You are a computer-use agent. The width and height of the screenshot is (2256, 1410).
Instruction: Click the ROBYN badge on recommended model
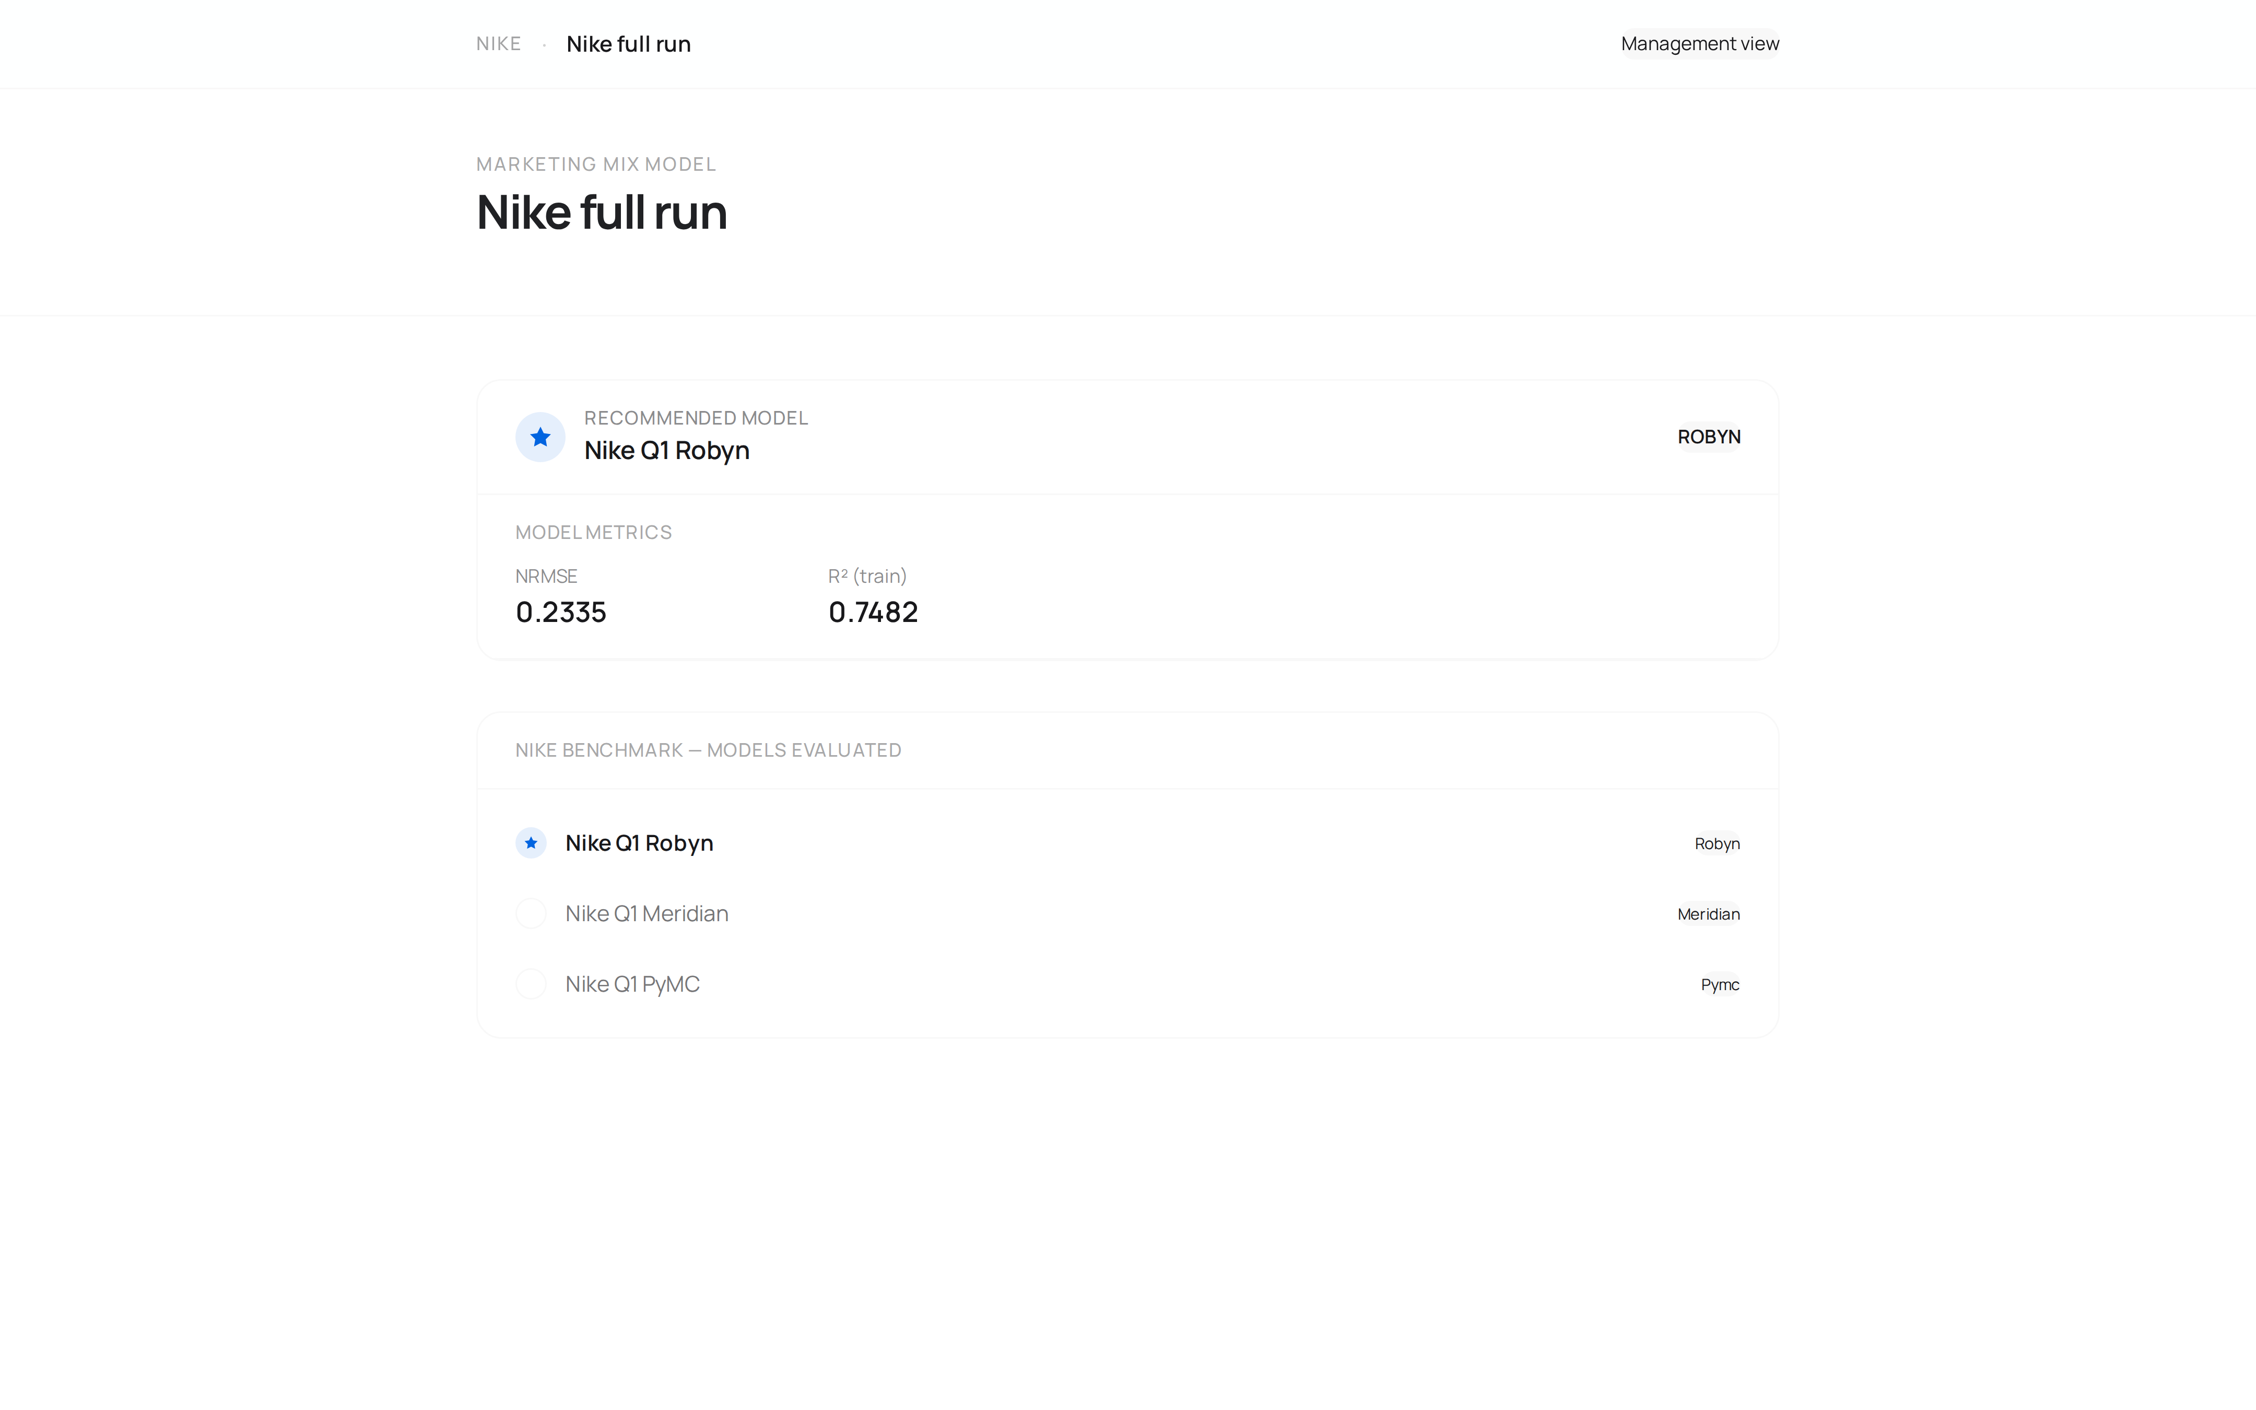coord(1709,437)
